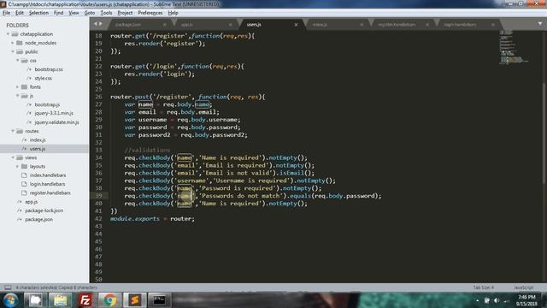Open the Windows Start menu

11,300
